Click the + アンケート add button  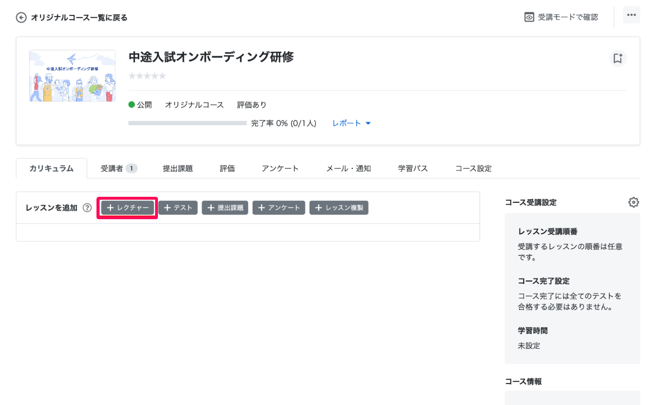[279, 208]
